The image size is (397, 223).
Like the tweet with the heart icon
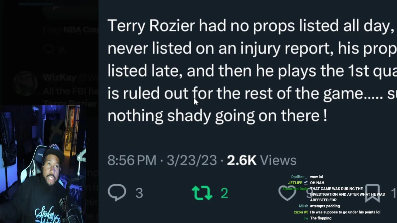click(287, 193)
